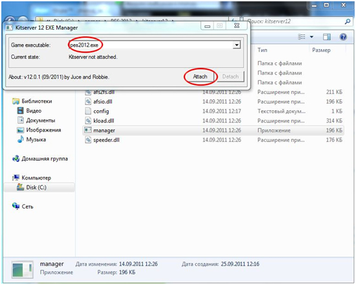Click the Видео library icon
Image resolution: width=356 pixels, height=285 pixels.
(21, 111)
